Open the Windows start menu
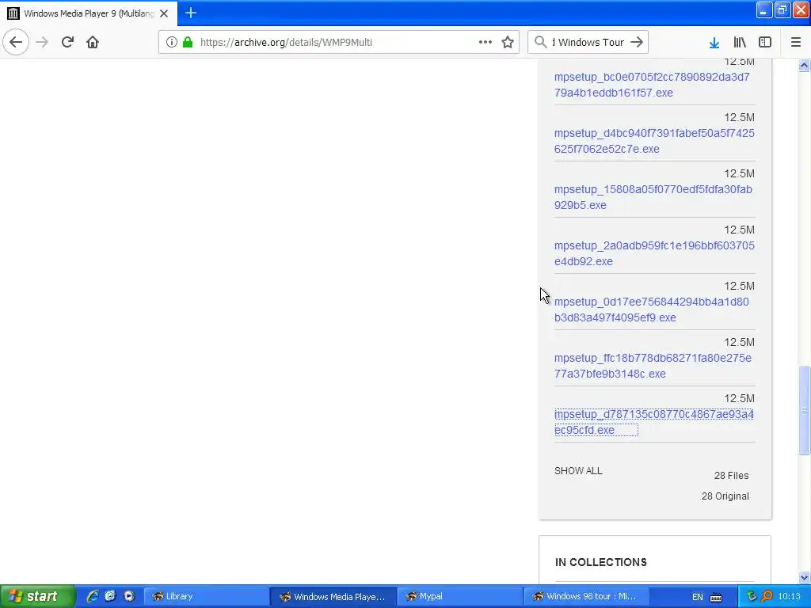 [x=36, y=596]
